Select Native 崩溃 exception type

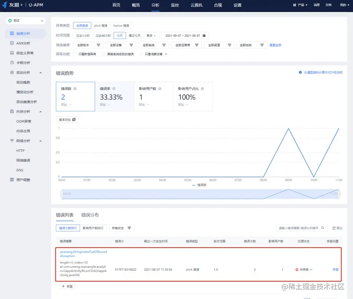(x=121, y=25)
